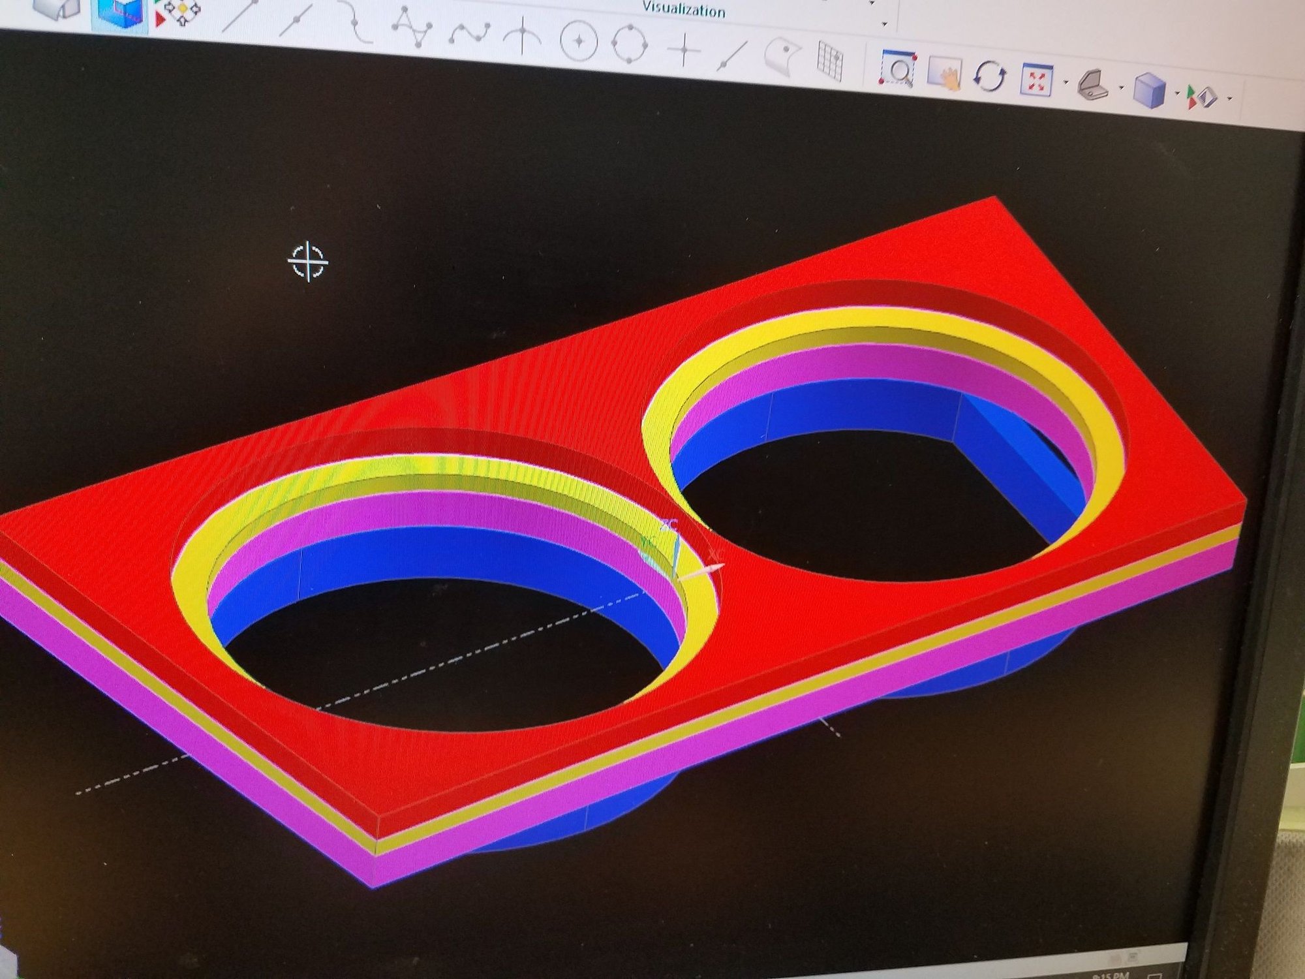
Task: Toggle Arc Center snap option
Action: [578, 41]
